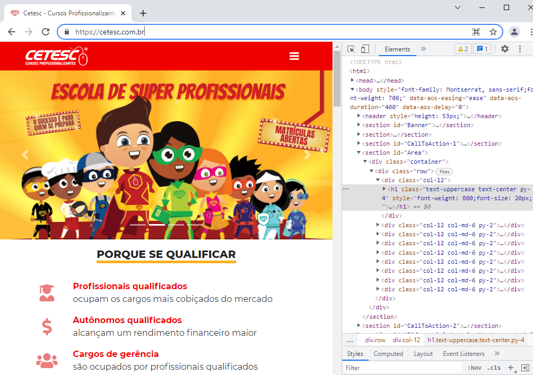Viewport: 533px width, 375px height.
Task: Collapse the div class container node
Action: (365, 162)
